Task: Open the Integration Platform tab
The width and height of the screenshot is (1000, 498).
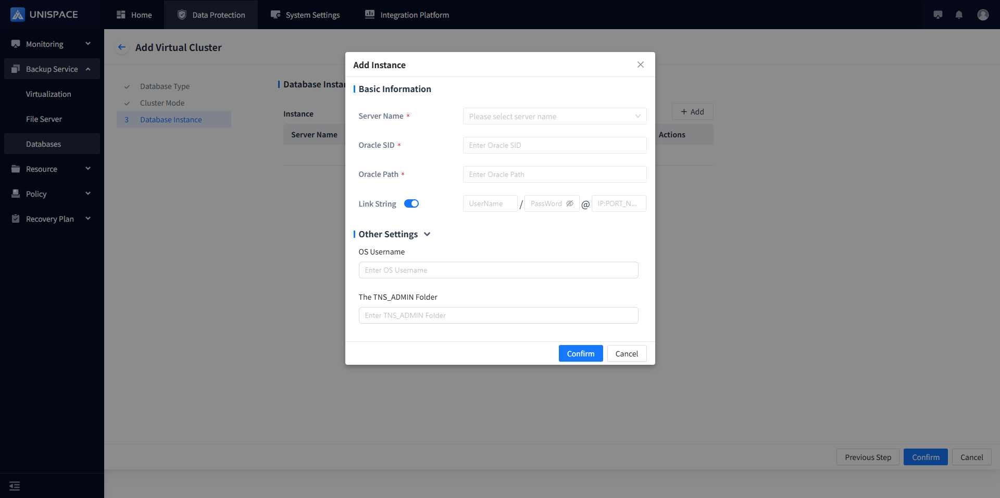Action: pyautogui.click(x=407, y=15)
